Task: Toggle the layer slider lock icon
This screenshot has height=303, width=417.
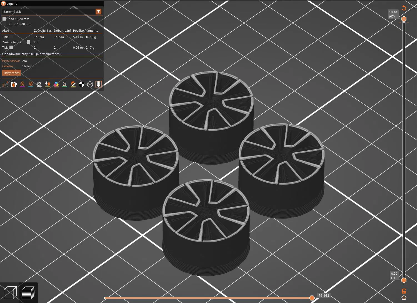Action: (404, 291)
